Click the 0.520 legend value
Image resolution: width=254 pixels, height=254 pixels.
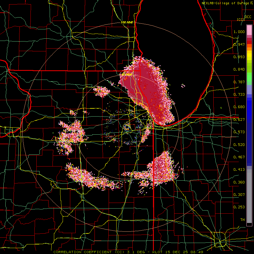tap(239, 145)
